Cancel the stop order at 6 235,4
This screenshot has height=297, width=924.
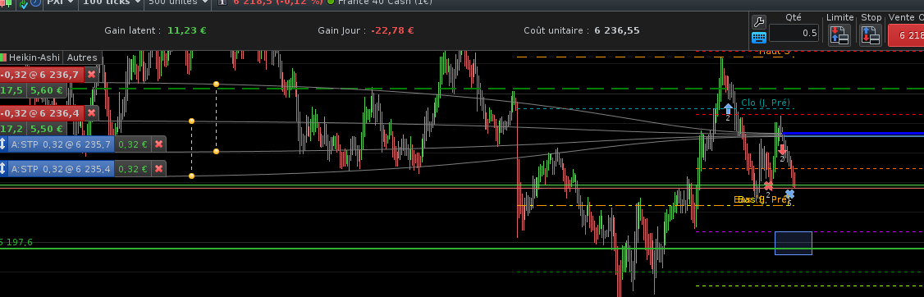coord(158,169)
